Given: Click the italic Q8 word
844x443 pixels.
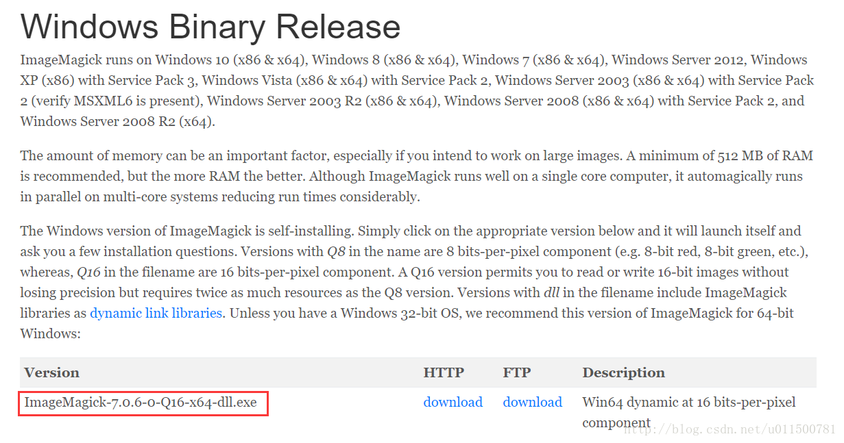Looking at the screenshot, I should pyautogui.click(x=336, y=251).
